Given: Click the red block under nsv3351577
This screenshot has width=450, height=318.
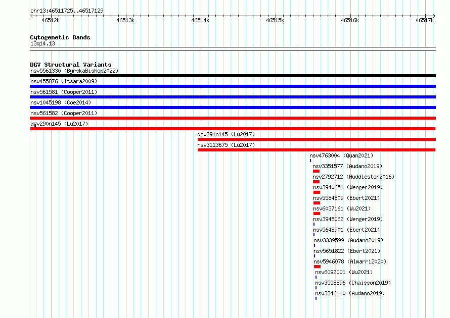Looking at the screenshot, I should (316, 171).
